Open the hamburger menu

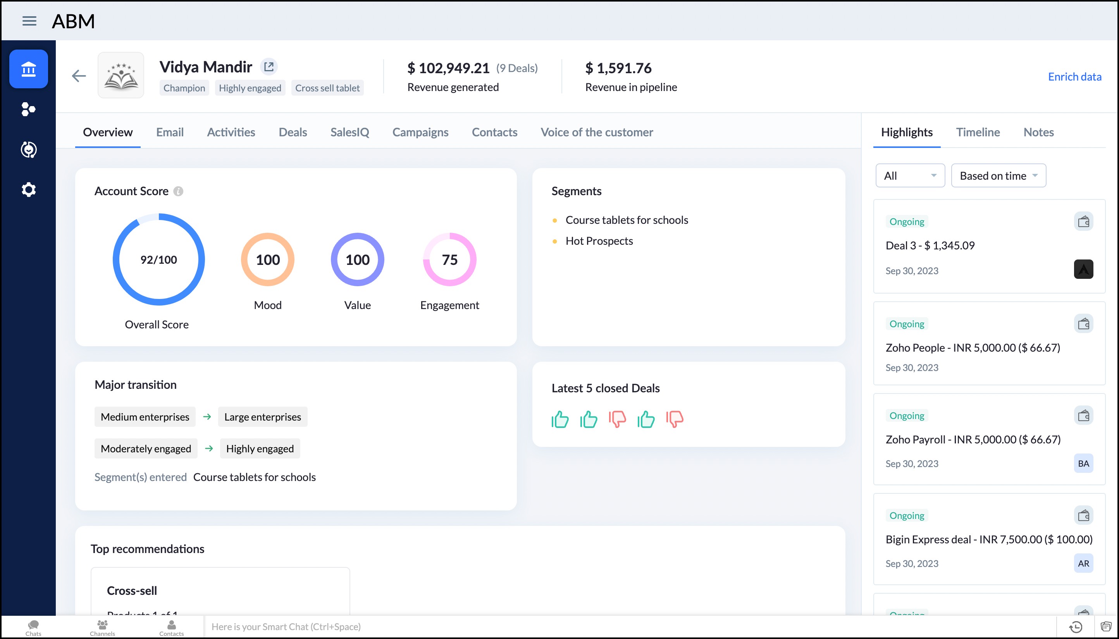coord(29,21)
